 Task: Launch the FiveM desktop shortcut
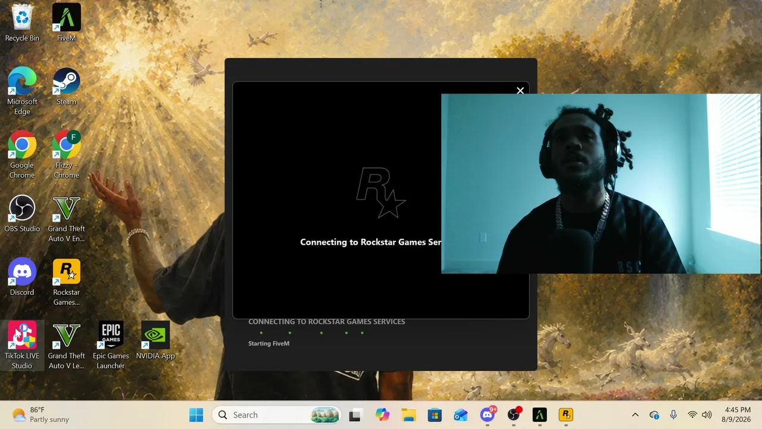pos(66,23)
